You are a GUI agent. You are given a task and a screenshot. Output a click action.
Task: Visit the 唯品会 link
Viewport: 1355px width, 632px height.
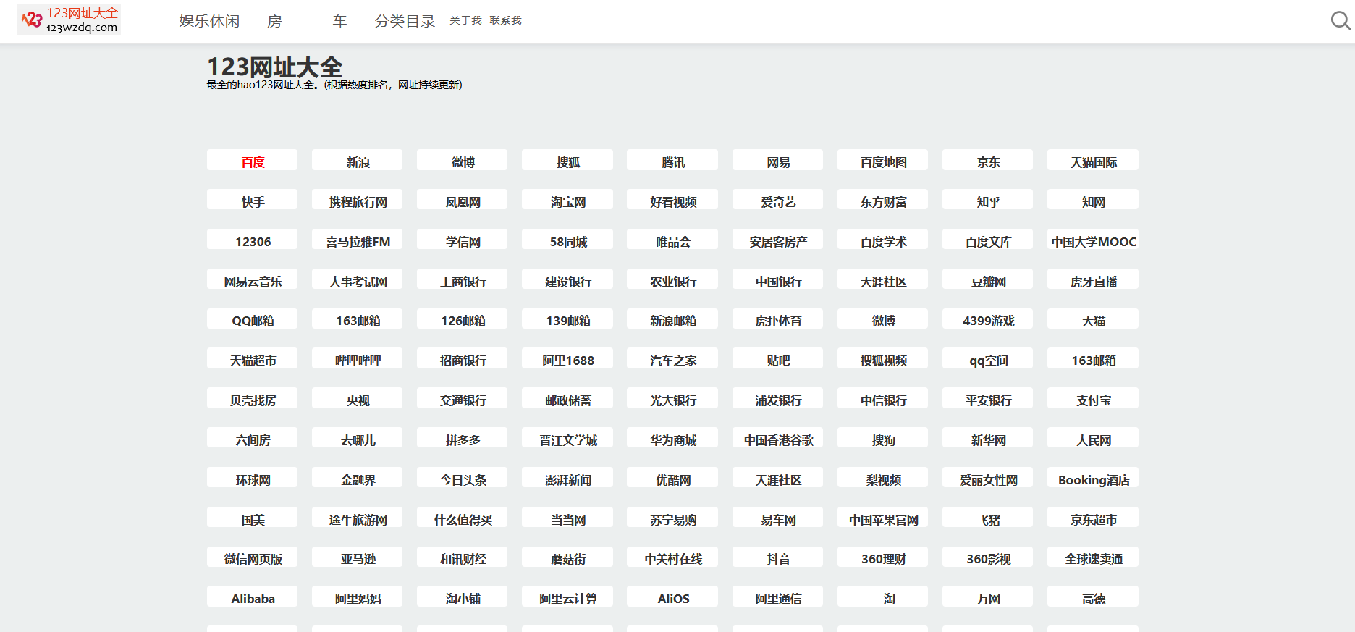673,241
